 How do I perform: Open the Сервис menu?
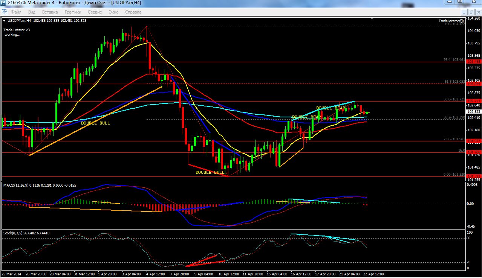tap(95, 12)
